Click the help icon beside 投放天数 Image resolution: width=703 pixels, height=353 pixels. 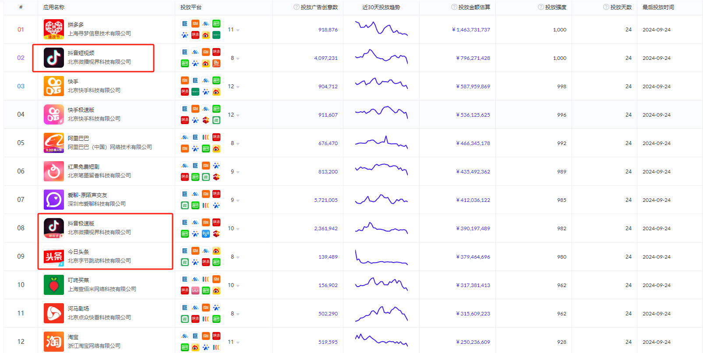click(x=606, y=7)
